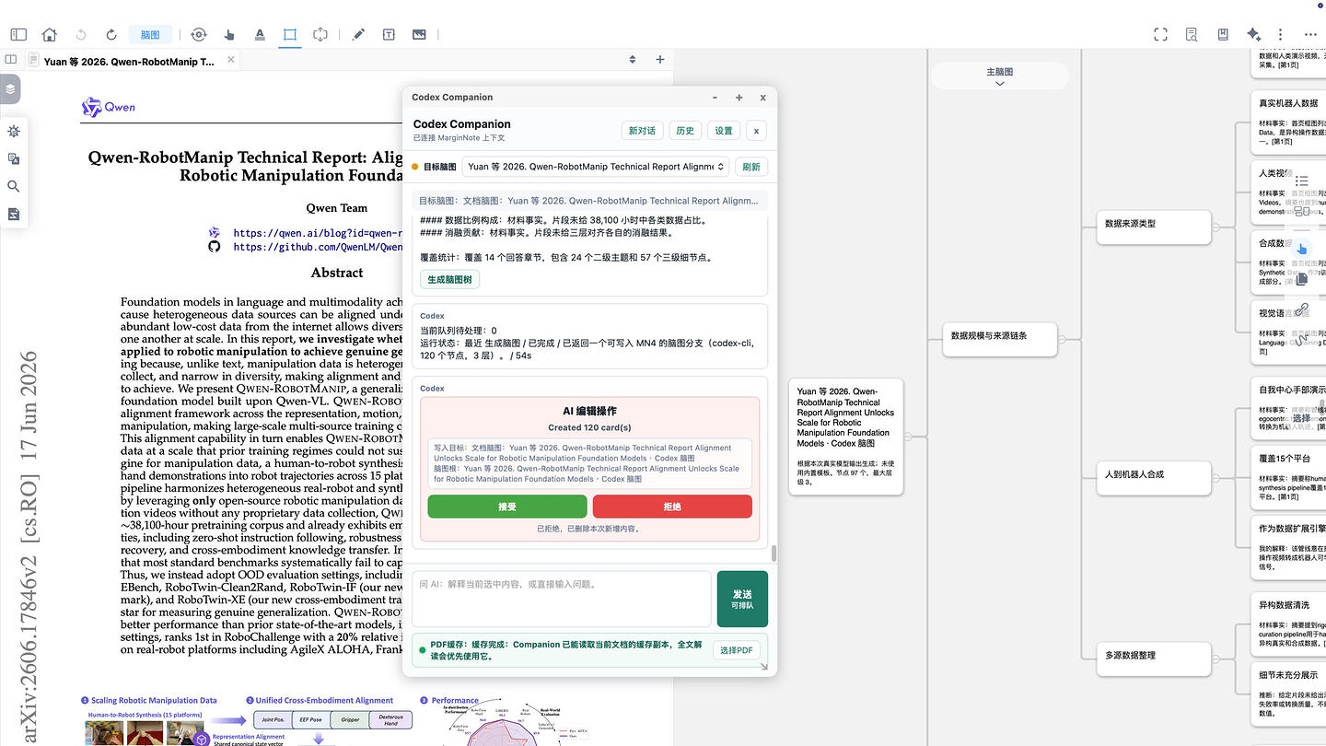Click the Codex Companion chat scrollbar

coord(773,553)
